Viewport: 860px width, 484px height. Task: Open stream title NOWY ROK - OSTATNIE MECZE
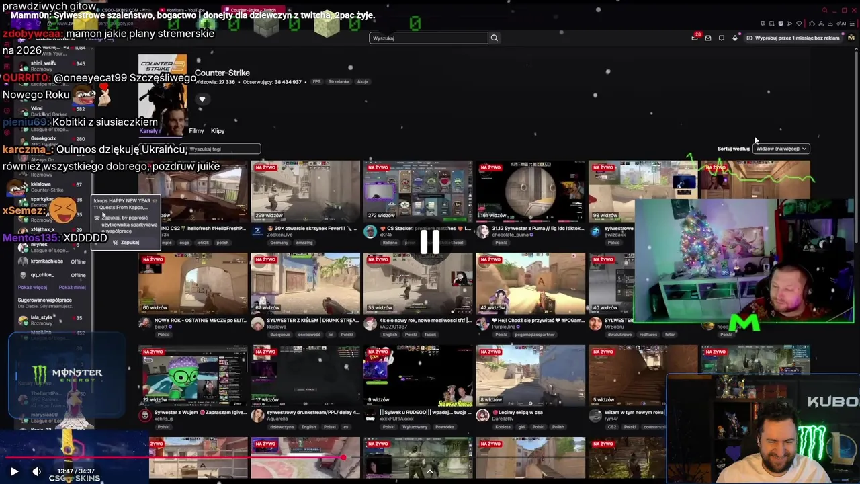pos(201,321)
